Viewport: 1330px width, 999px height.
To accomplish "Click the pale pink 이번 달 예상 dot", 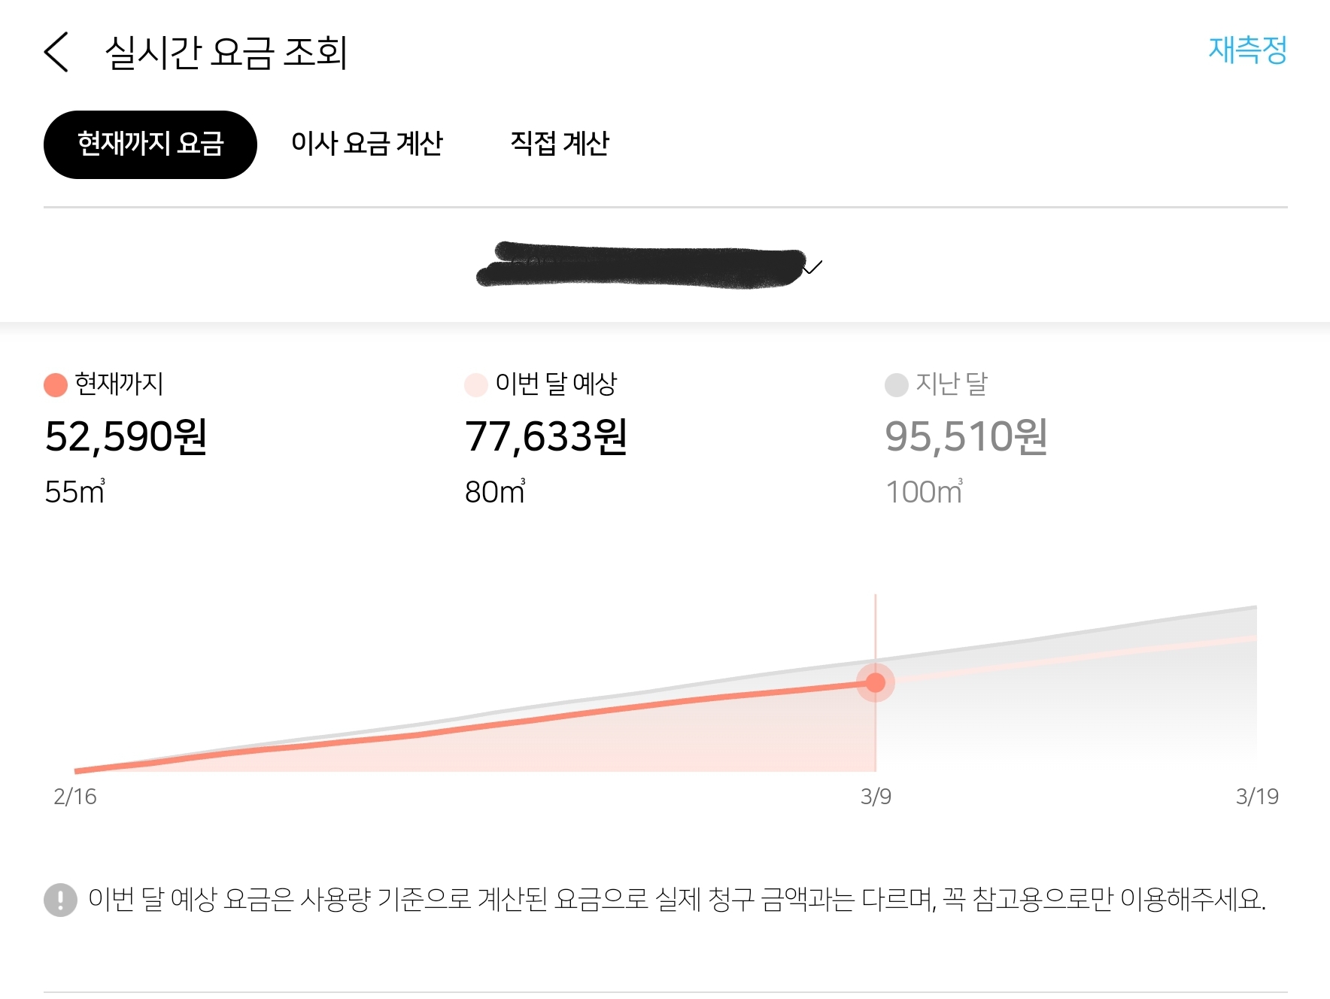I will pyautogui.click(x=476, y=384).
